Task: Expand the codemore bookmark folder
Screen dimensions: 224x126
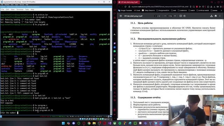Action: pos(182,10)
